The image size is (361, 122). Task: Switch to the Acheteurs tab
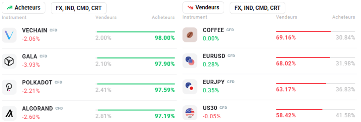24,8
